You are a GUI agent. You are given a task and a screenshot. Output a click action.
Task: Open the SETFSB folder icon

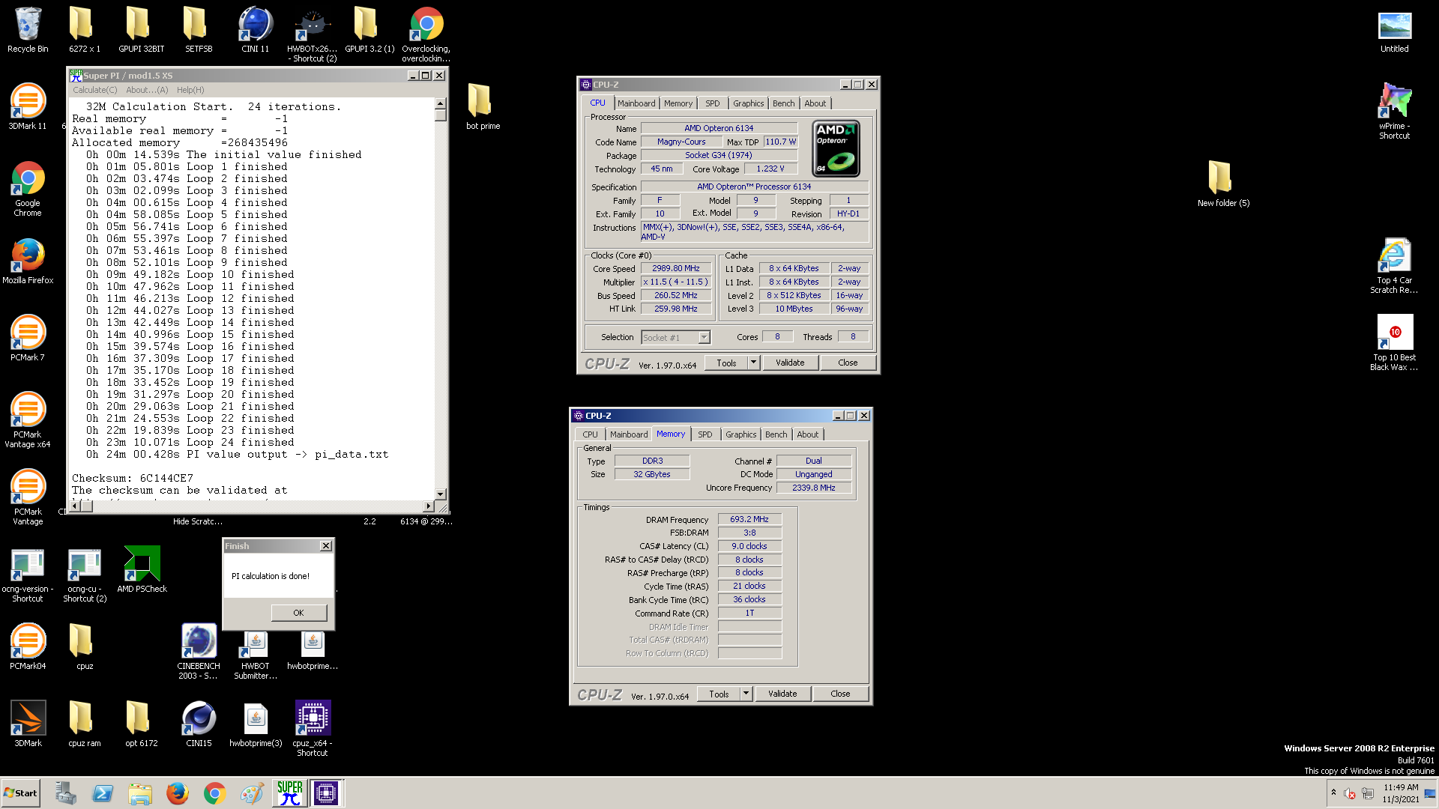199,30
